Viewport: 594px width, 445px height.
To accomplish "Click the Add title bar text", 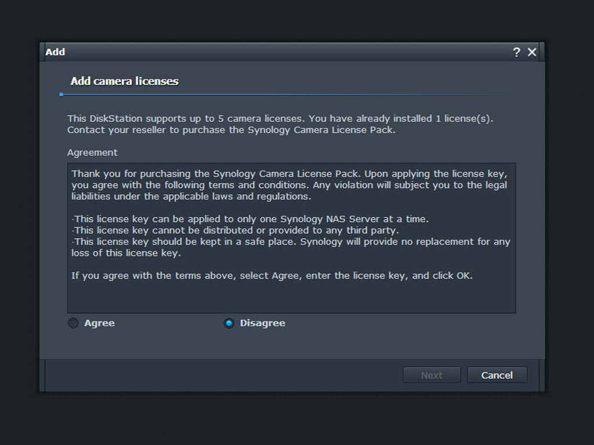I will [55, 52].
